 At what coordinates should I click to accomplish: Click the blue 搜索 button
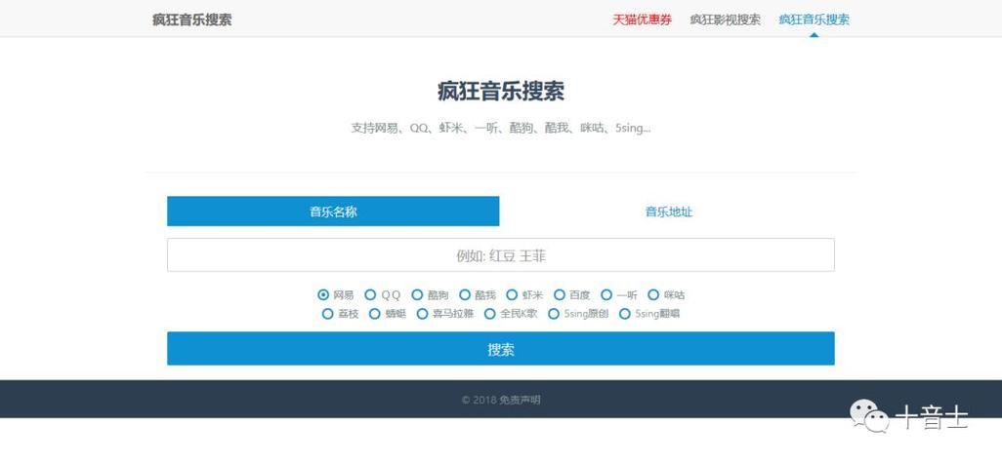[x=501, y=348]
